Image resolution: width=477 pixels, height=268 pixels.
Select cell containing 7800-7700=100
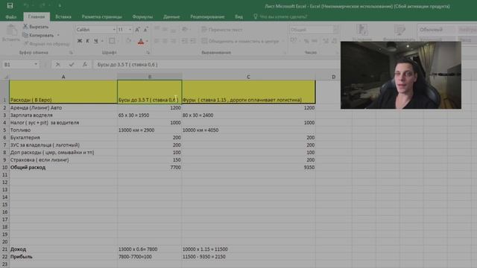[149, 257]
